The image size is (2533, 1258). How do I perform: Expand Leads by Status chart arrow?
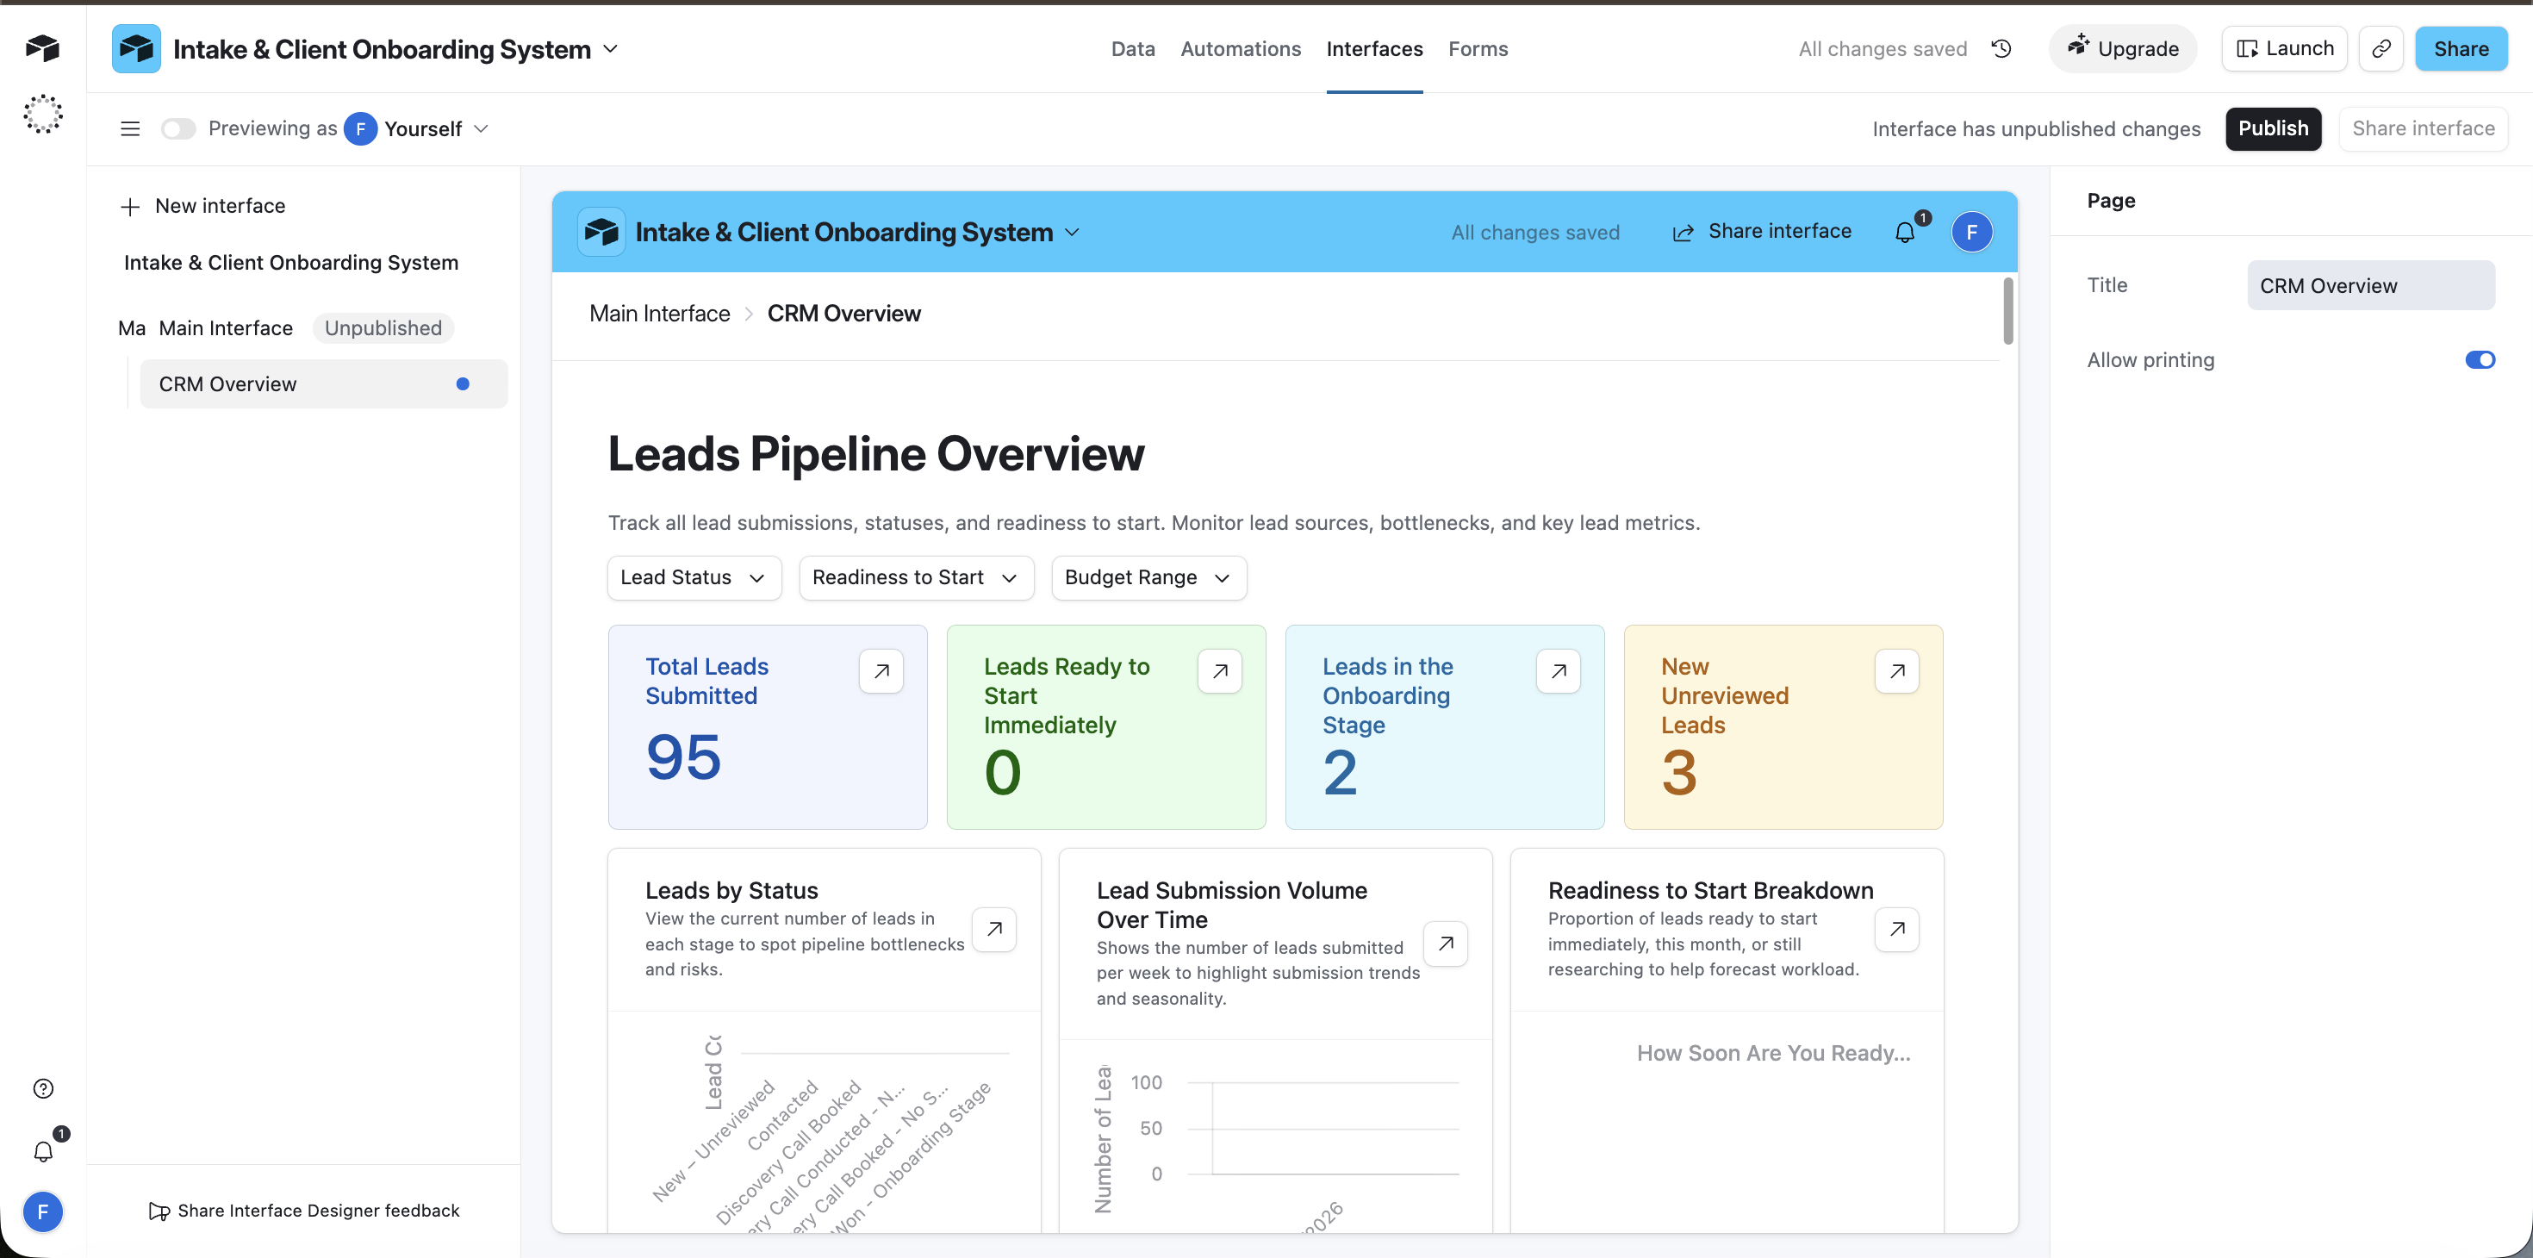coord(994,929)
